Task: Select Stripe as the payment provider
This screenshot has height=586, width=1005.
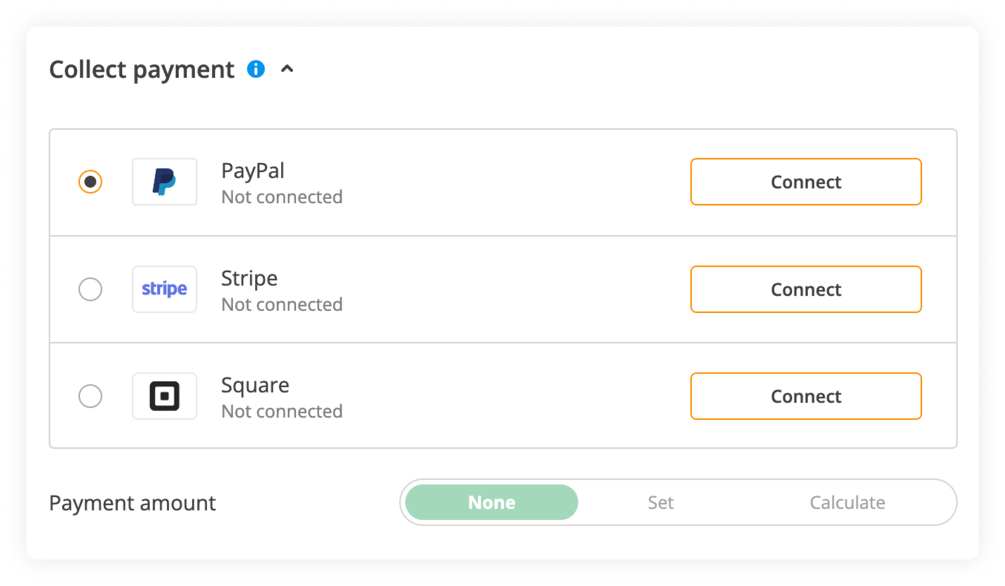Action: click(x=90, y=289)
